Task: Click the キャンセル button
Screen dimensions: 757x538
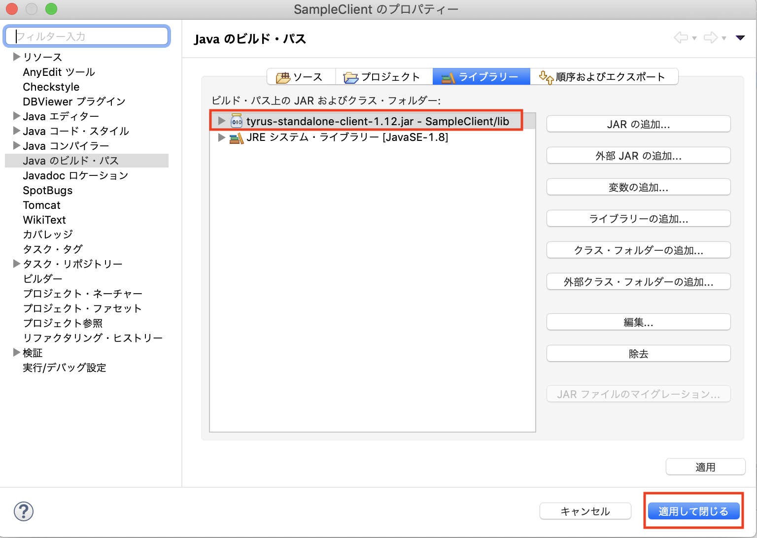Action: point(585,511)
